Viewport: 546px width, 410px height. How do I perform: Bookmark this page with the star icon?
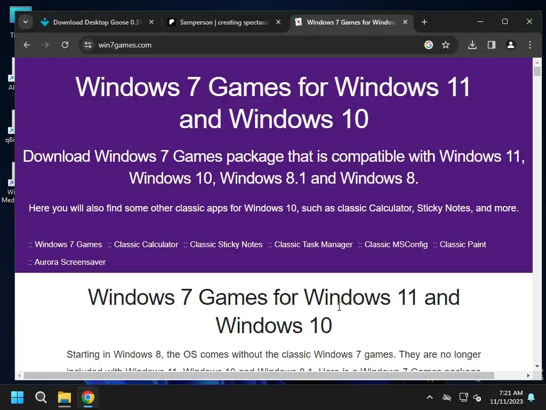point(446,45)
